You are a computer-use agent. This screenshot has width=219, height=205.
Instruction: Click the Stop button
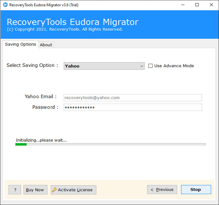[x=196, y=190]
